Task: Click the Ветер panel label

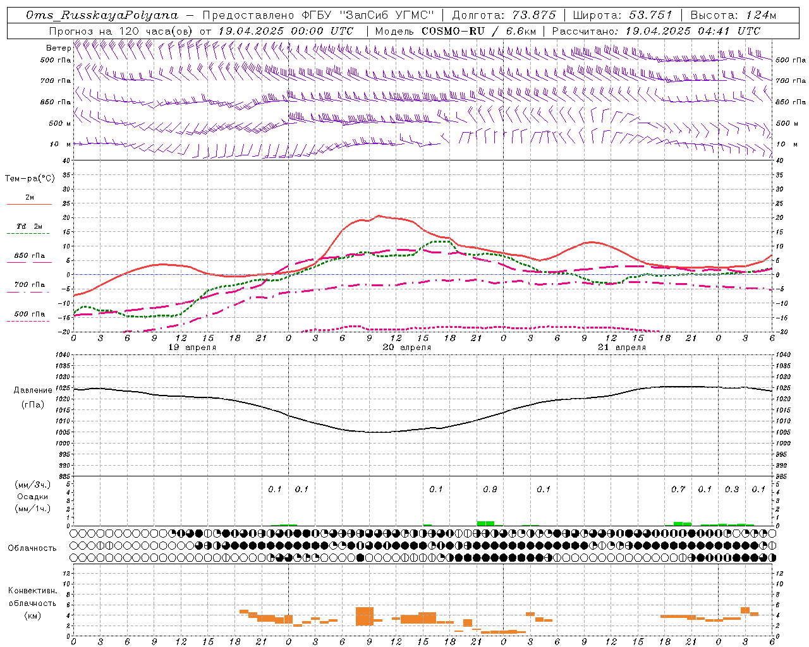Action: (58, 48)
